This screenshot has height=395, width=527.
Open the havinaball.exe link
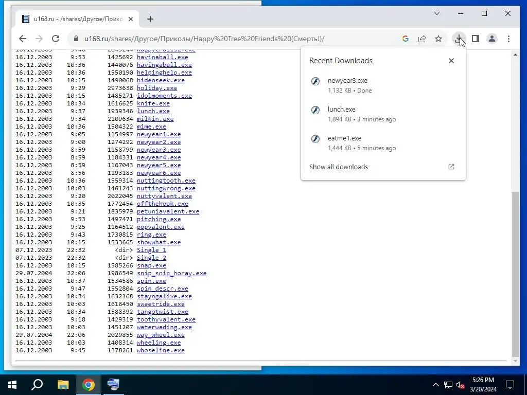click(162, 57)
